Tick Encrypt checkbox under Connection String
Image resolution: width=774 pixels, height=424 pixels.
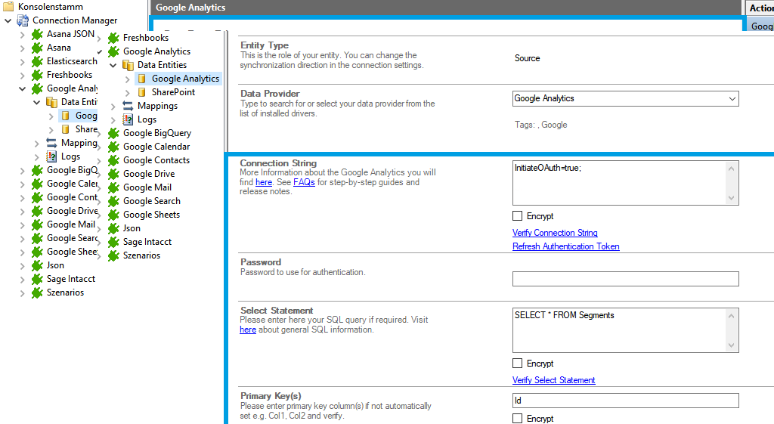[517, 215]
